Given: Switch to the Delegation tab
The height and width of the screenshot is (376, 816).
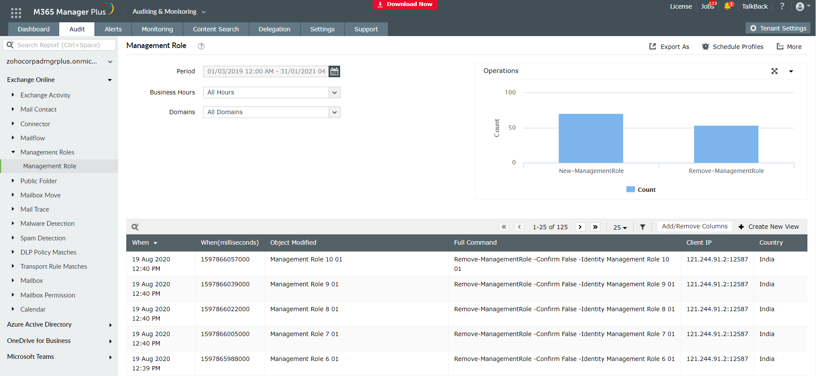Looking at the screenshot, I should point(274,29).
